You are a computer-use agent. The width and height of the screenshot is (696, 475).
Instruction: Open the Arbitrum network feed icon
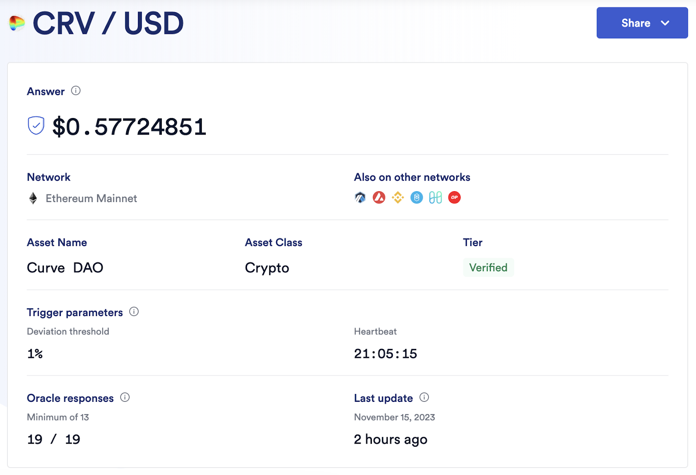[360, 198]
